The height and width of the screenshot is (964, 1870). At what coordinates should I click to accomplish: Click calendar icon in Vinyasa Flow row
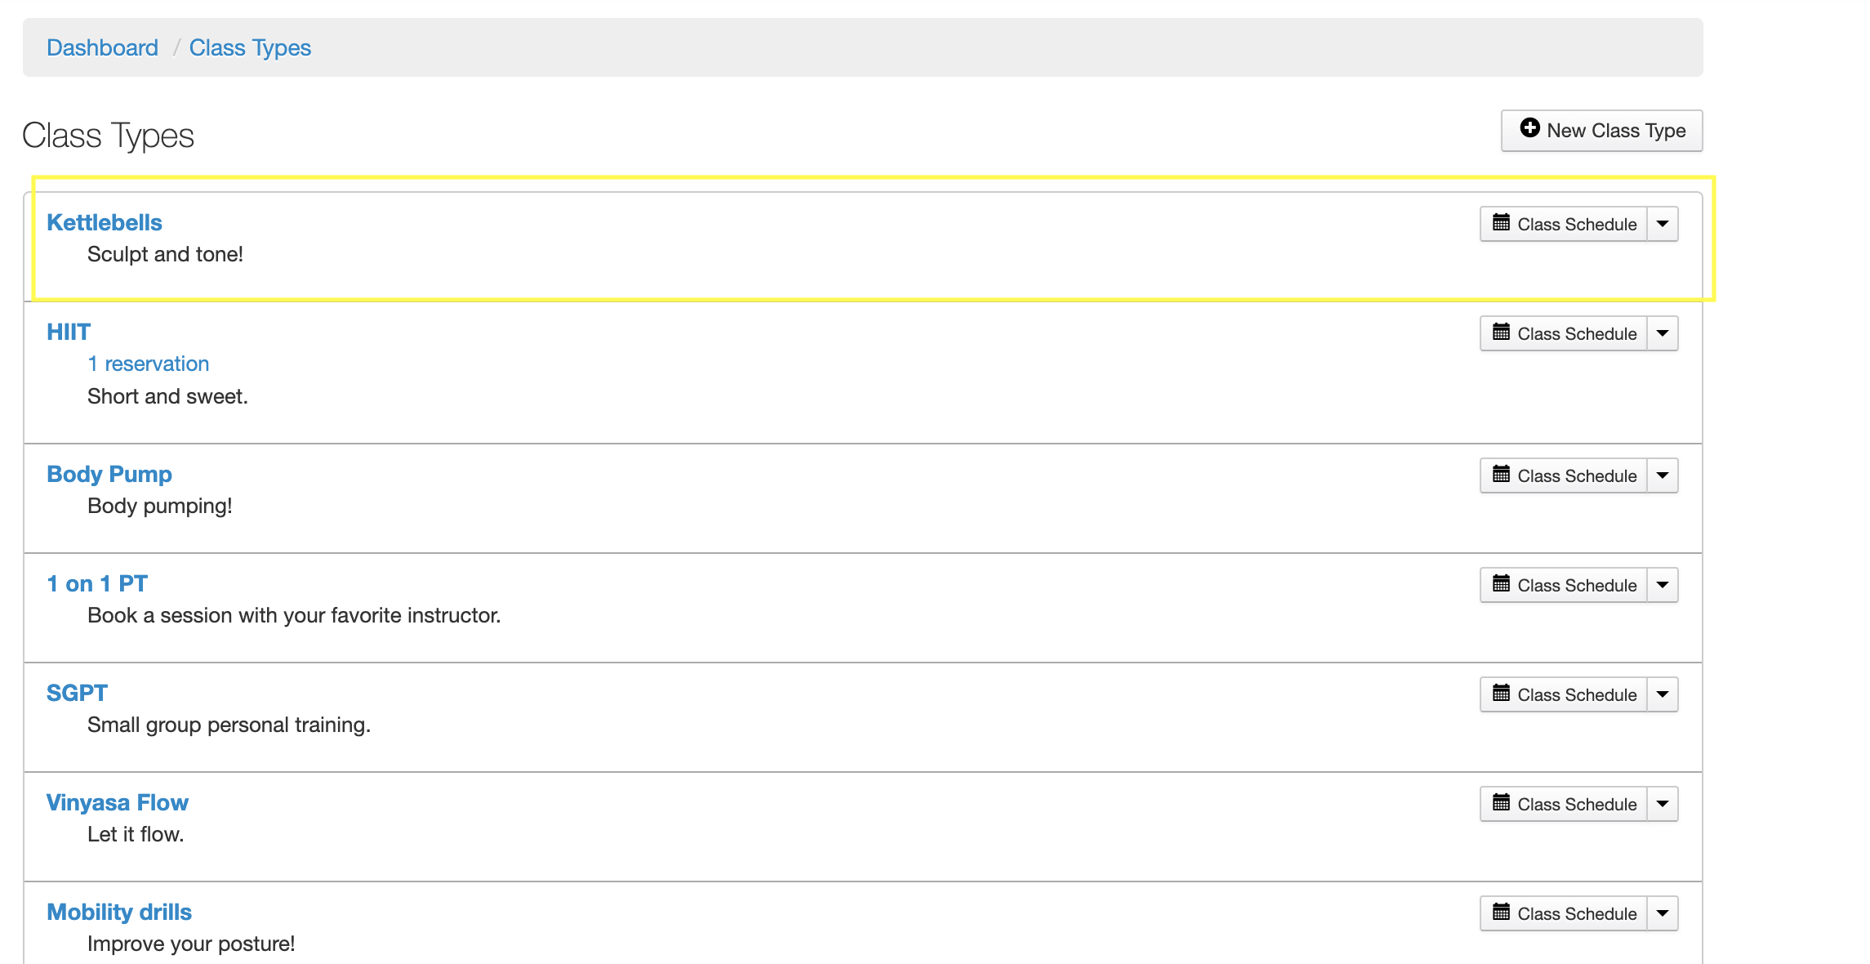point(1501,803)
